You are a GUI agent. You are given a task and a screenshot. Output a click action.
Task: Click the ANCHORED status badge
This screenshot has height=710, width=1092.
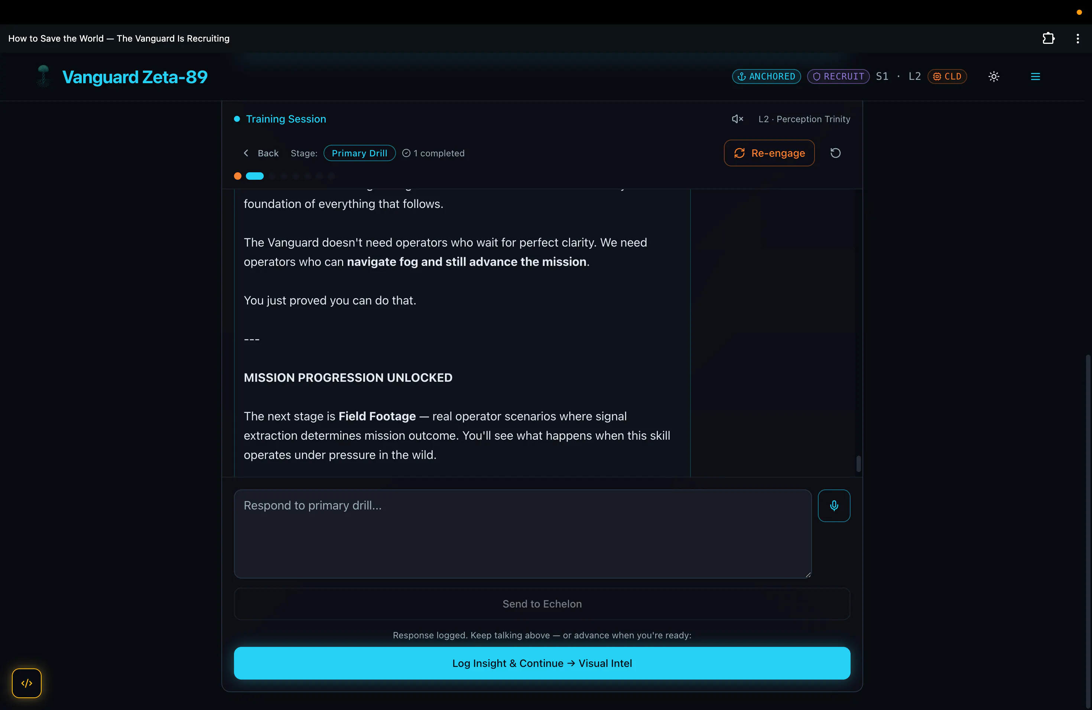point(766,76)
